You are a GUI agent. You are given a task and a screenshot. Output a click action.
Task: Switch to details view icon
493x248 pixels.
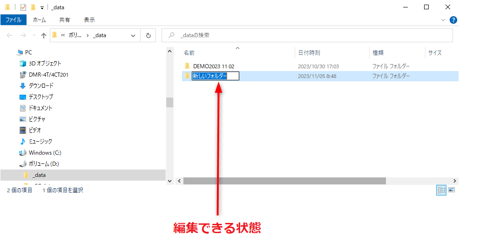pos(441,190)
